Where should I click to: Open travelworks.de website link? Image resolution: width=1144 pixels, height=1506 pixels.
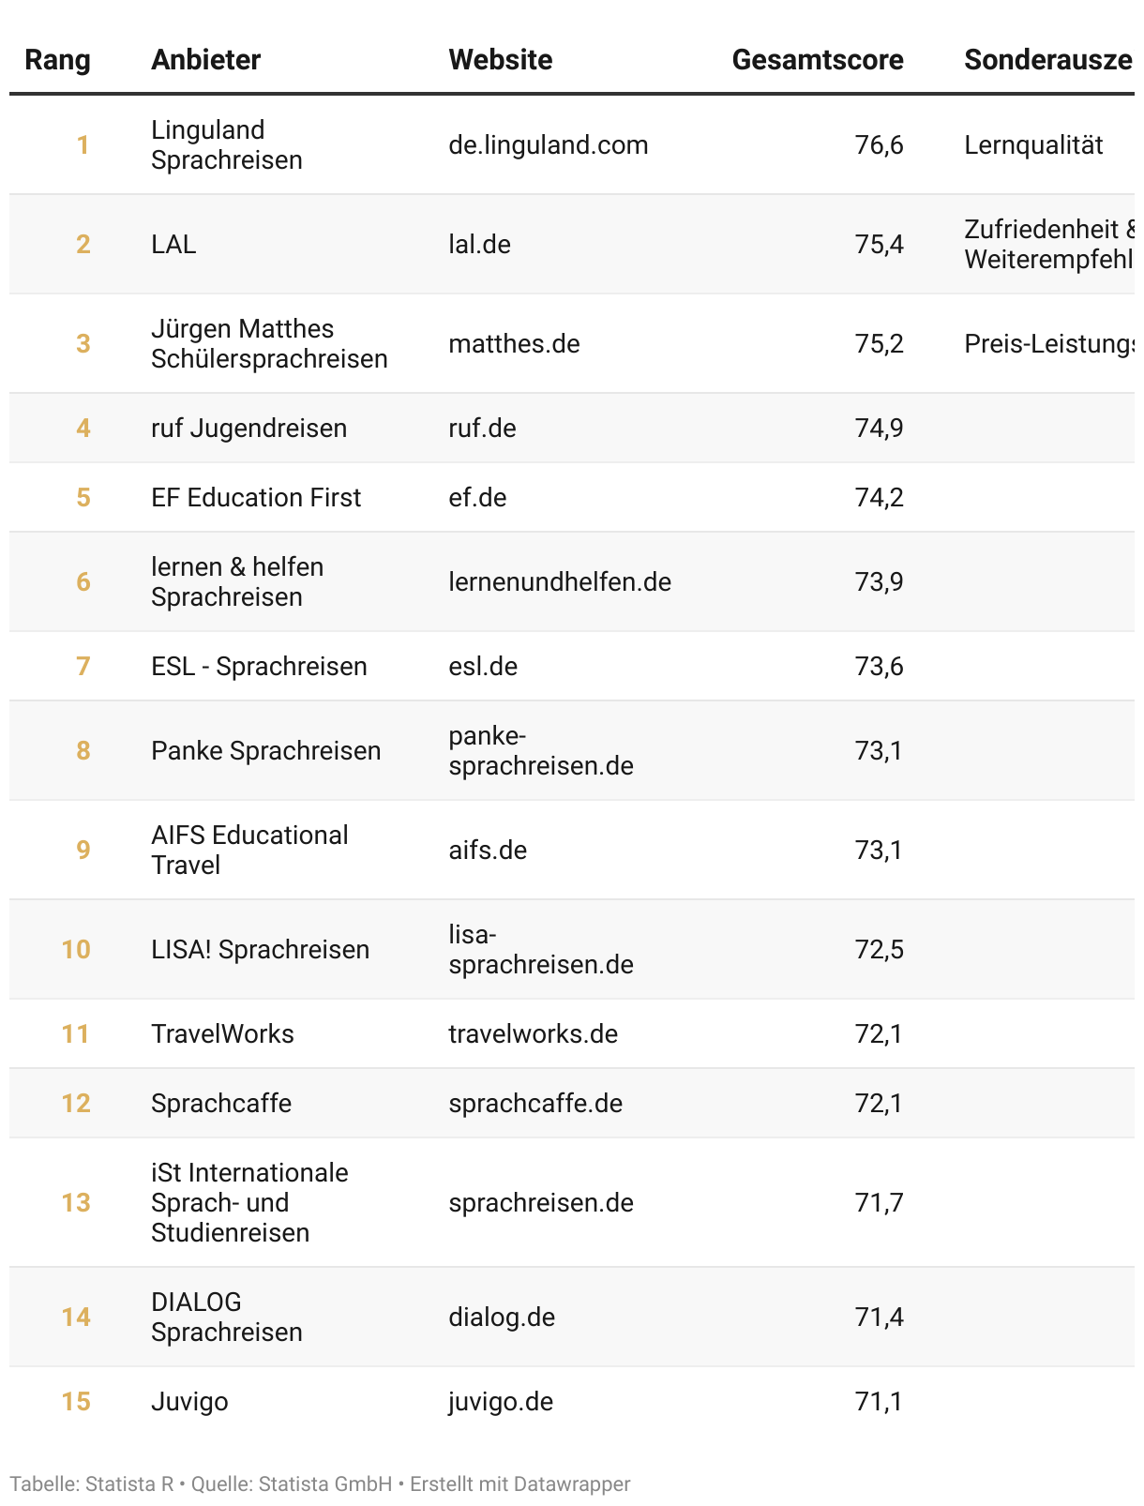(533, 1034)
